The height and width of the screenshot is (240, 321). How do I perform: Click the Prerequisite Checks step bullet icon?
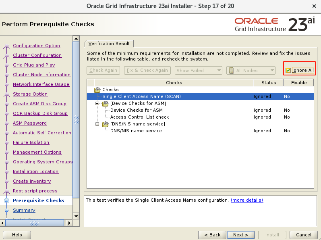(6, 200)
